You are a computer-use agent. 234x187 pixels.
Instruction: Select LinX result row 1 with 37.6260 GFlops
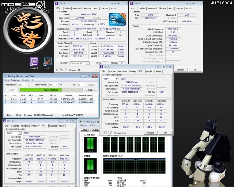(x=50, y=99)
